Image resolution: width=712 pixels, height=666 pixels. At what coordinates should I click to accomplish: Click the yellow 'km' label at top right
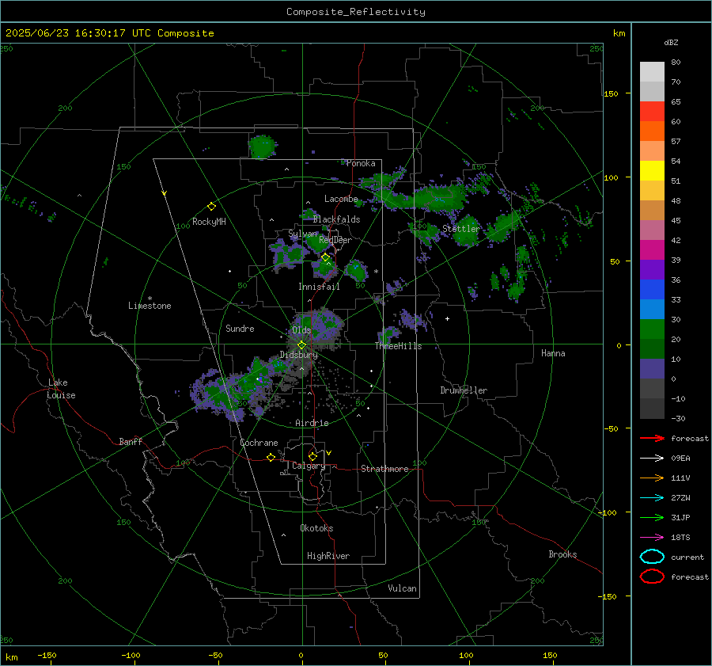619,33
